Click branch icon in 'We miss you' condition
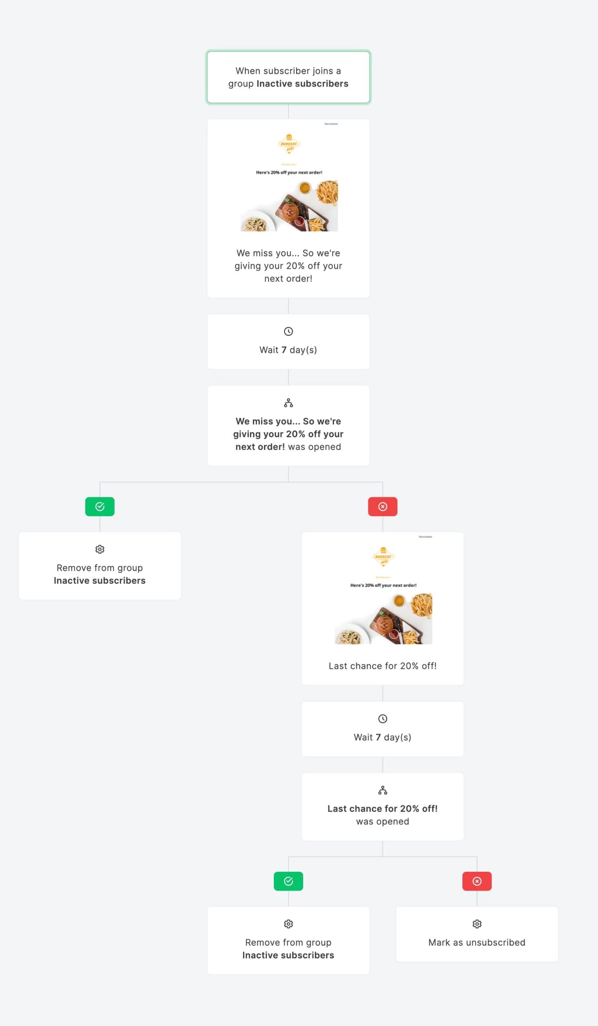 click(x=288, y=403)
